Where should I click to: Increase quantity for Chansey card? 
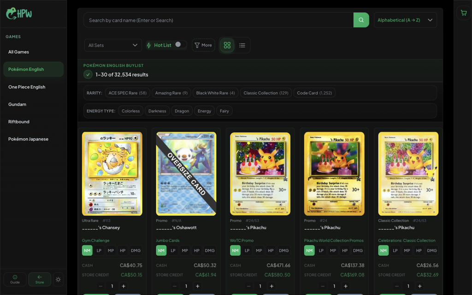(124, 286)
